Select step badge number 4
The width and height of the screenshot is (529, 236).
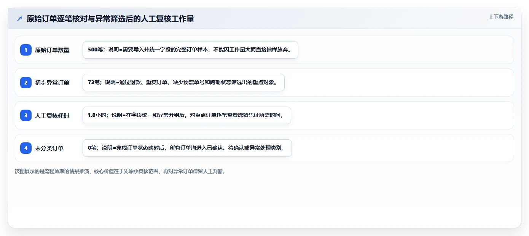tap(26, 148)
